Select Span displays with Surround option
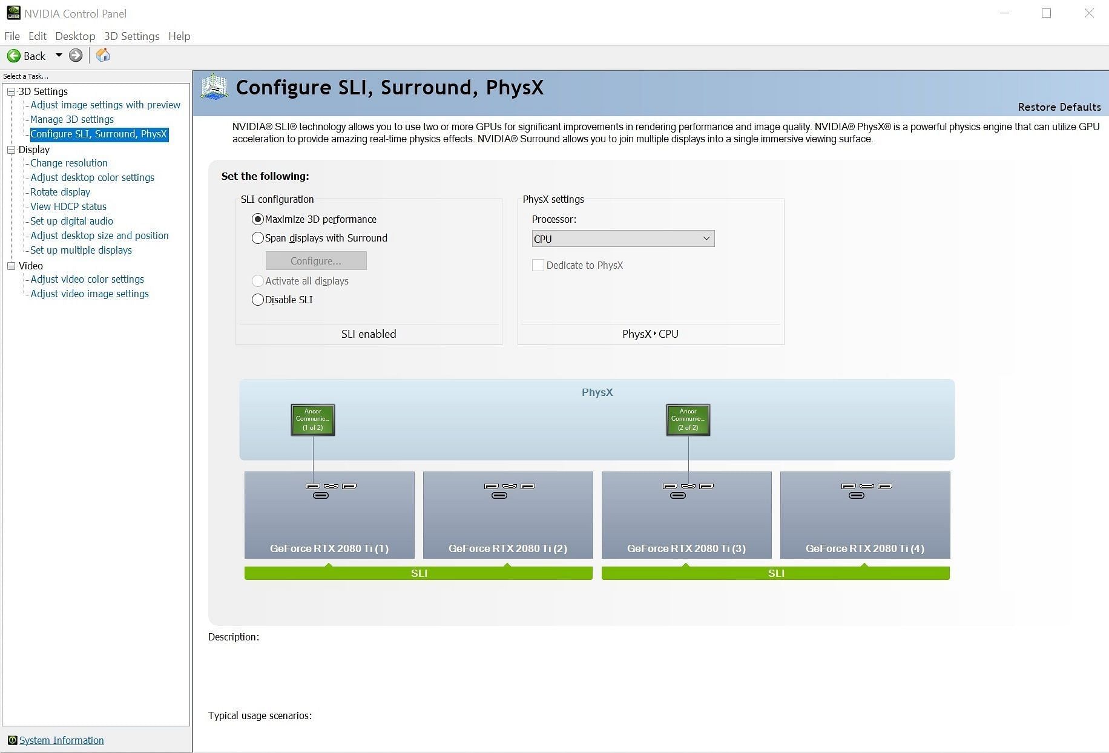 [258, 238]
